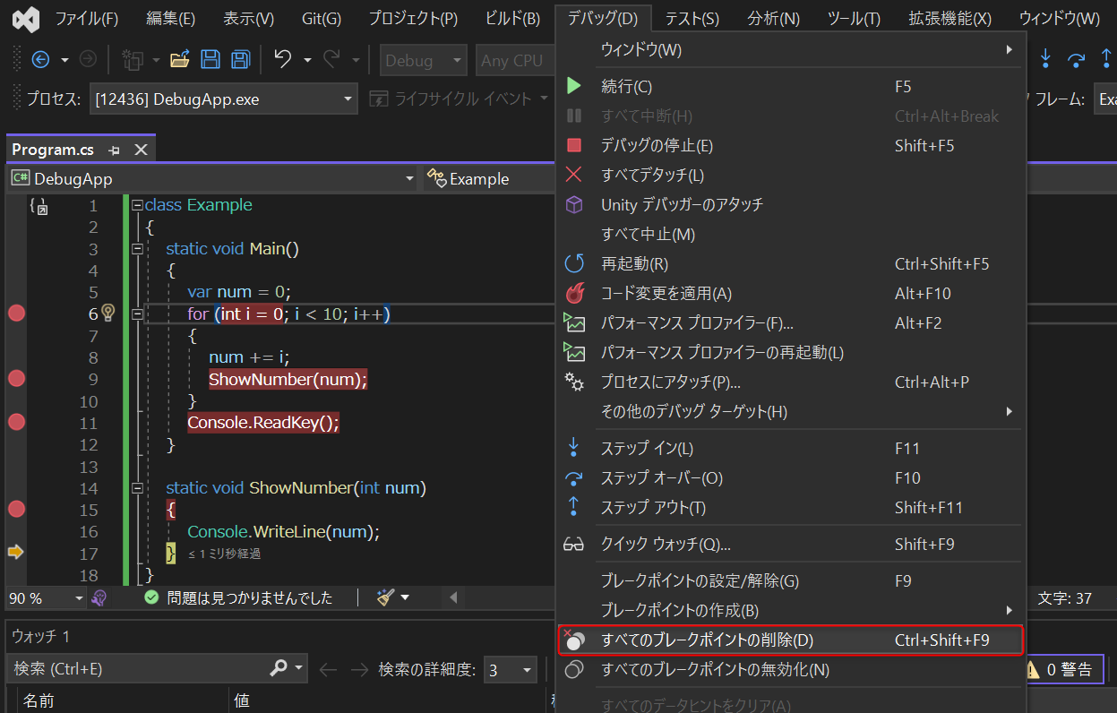This screenshot has width=1117, height=713.
Task: Run code cleanup with the broom icon
Action: [x=383, y=597]
